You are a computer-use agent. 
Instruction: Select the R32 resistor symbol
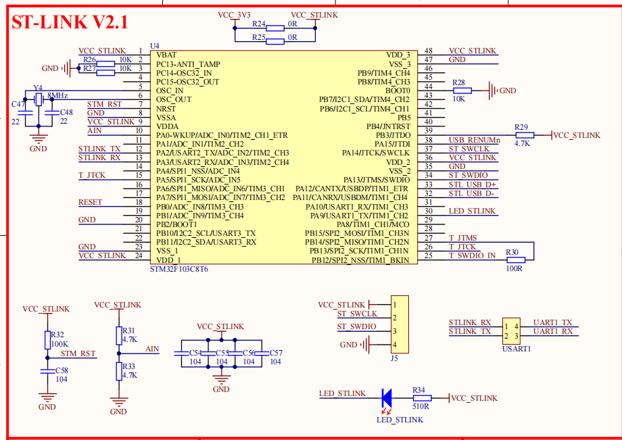(x=47, y=340)
